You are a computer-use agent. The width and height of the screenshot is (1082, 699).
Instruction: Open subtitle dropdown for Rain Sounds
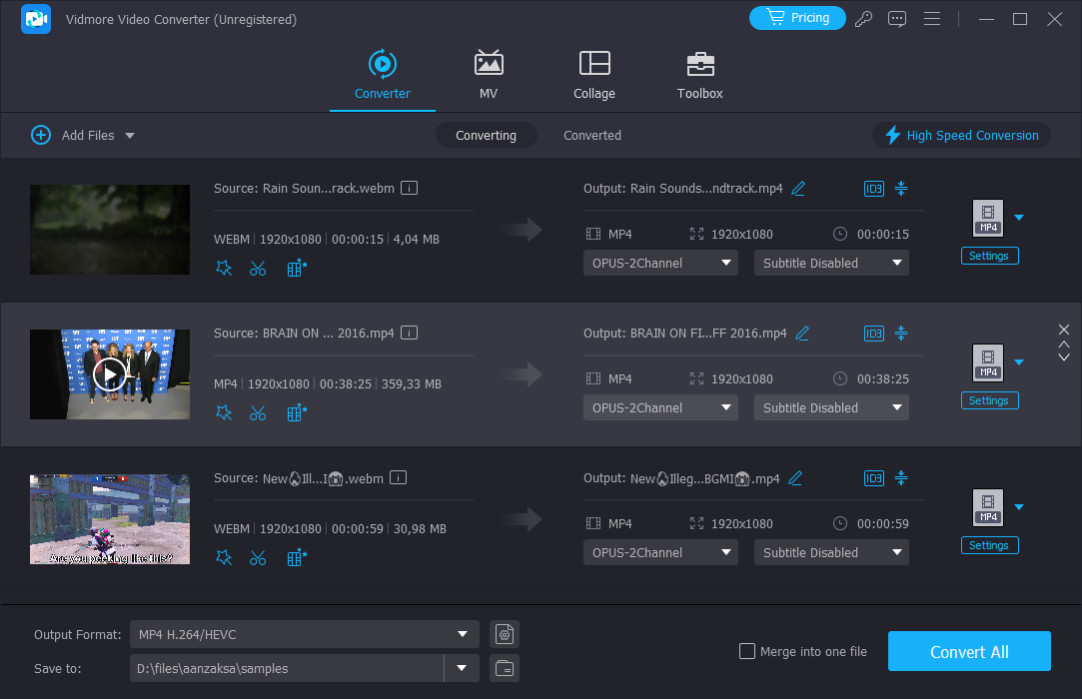tap(831, 263)
